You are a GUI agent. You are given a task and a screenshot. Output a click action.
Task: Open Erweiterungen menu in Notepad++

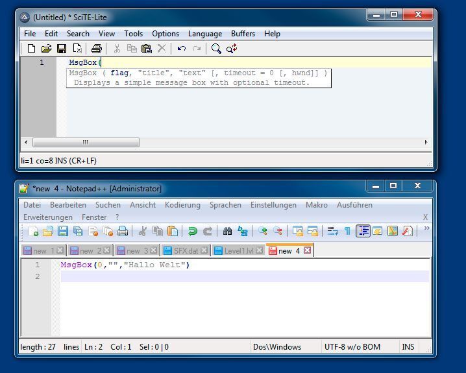[x=48, y=217]
